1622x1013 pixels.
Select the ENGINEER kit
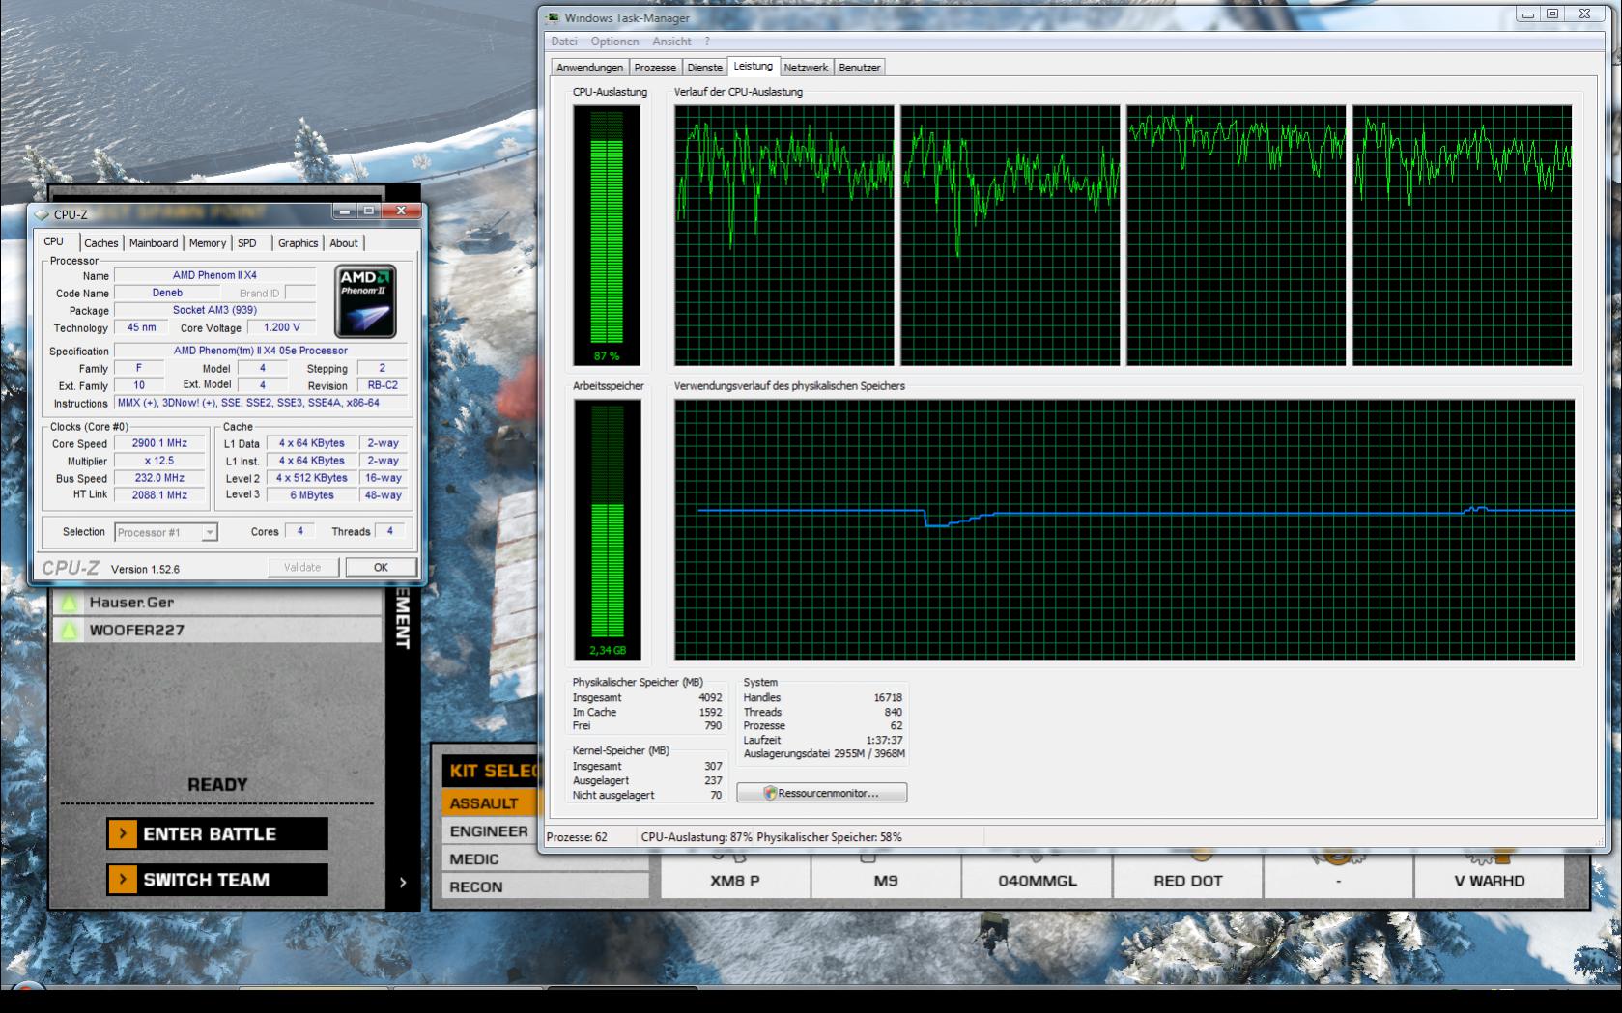click(x=491, y=831)
